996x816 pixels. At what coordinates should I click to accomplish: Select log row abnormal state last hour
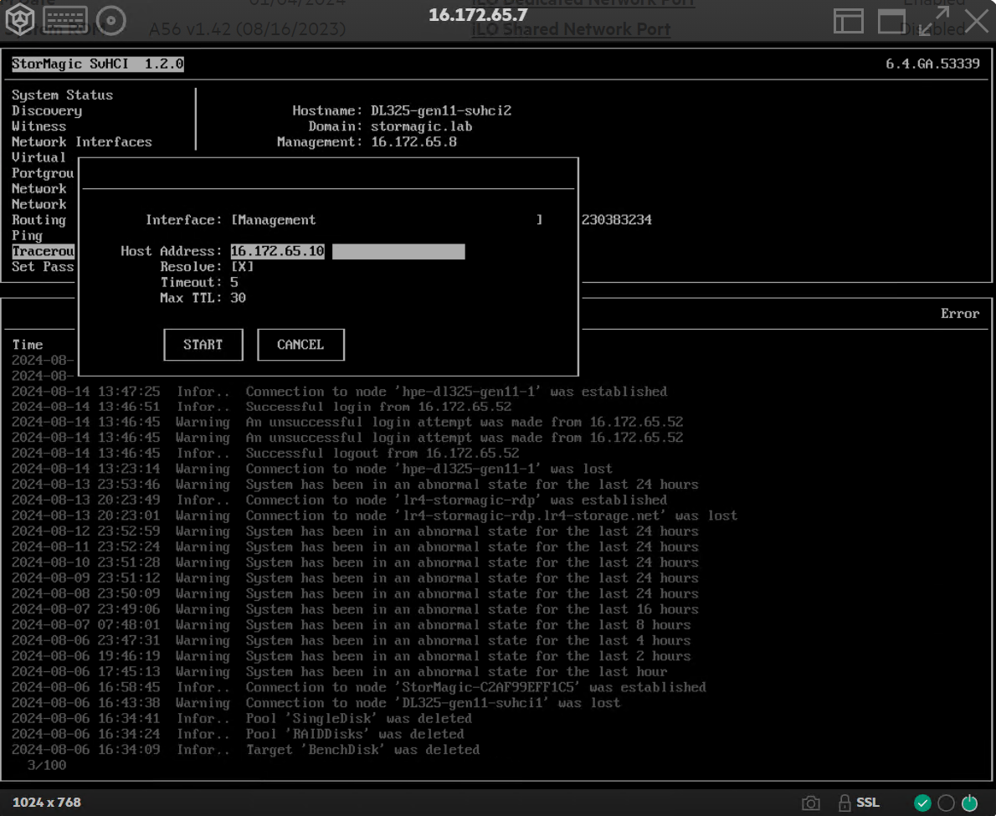pos(339,672)
